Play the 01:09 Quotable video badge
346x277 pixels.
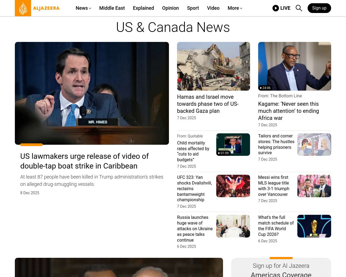tap(223, 153)
